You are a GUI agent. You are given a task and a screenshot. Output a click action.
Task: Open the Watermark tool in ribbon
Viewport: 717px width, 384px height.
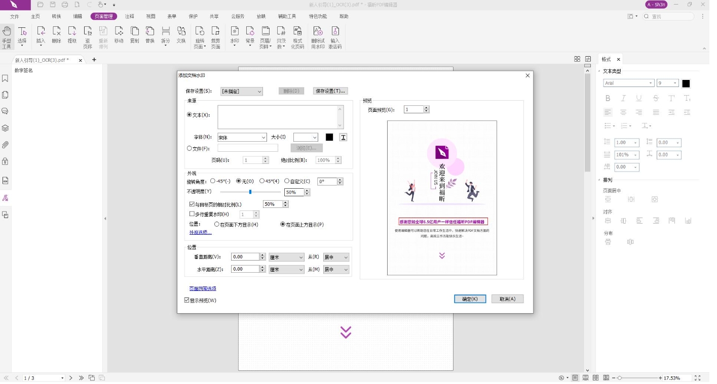coord(234,37)
